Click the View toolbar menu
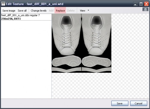 coord(82,10)
